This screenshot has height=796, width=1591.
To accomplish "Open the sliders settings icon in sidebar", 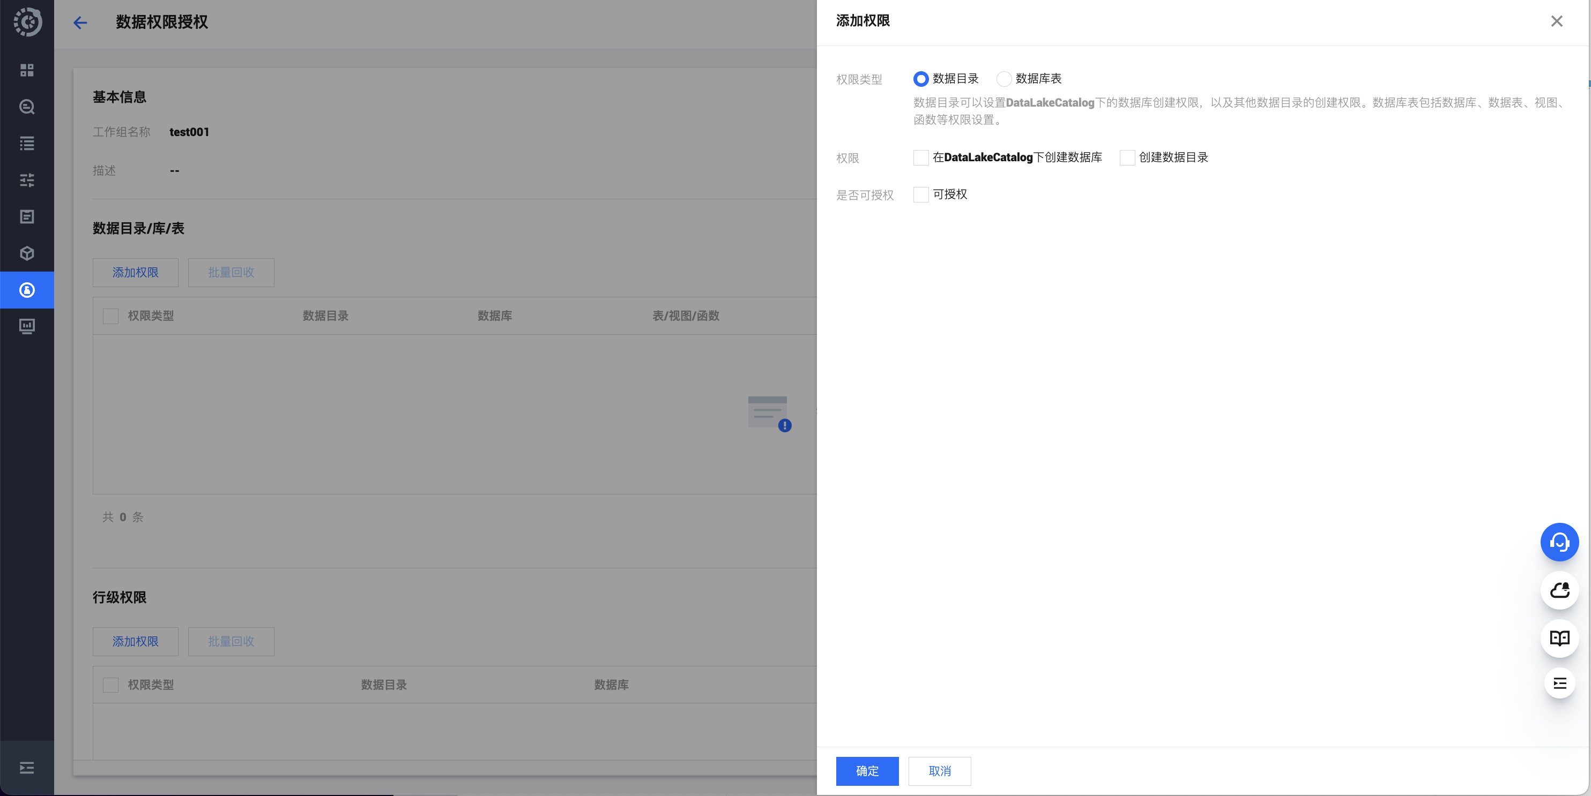I will pyautogui.click(x=27, y=180).
